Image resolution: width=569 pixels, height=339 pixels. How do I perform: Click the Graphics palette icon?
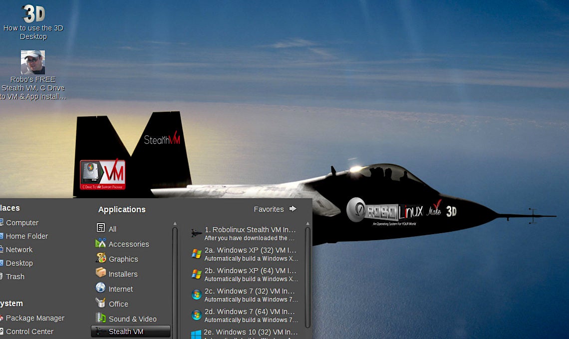click(x=101, y=258)
